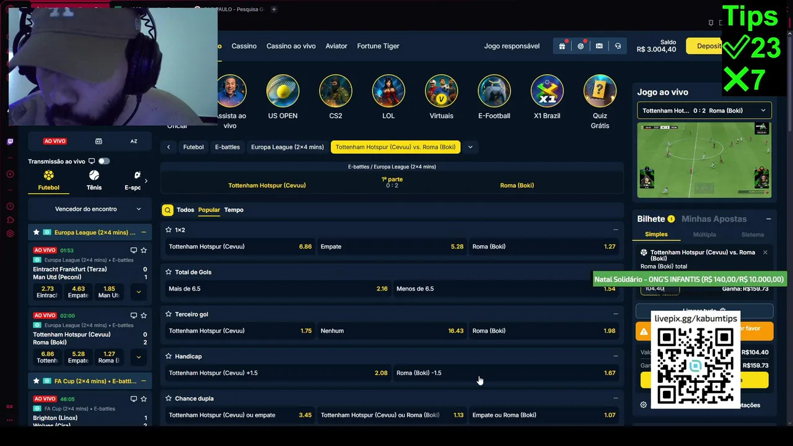Collapse the Bilhete panel

coord(768,219)
